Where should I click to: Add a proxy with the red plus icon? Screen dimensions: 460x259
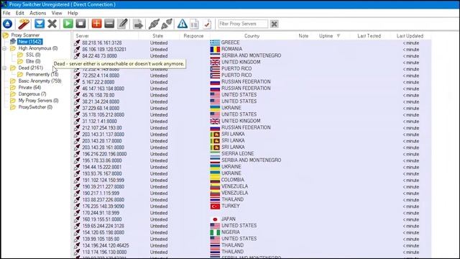(x=96, y=24)
